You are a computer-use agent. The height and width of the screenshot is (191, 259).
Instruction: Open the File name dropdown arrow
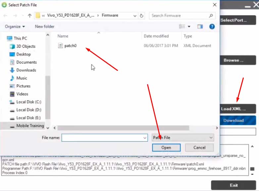(x=145, y=138)
